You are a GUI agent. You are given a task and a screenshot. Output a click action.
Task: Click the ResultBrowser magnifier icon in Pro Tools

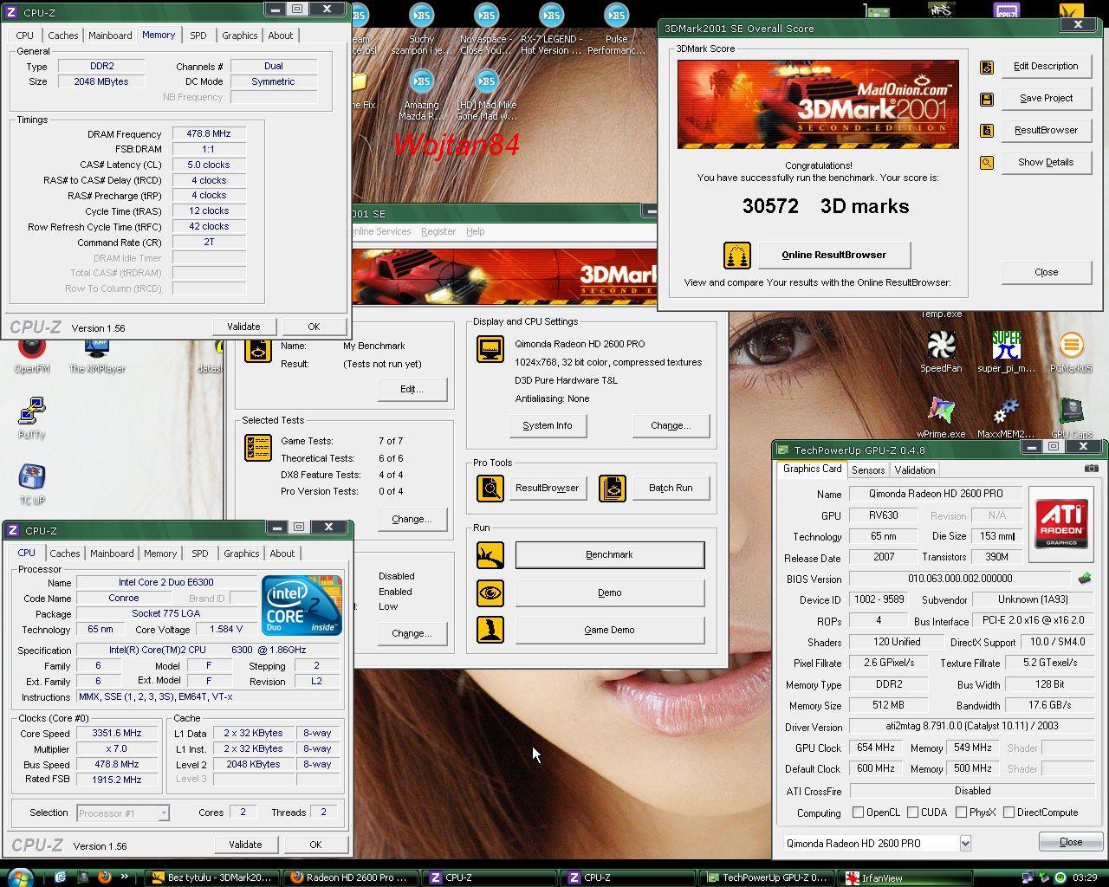point(490,488)
